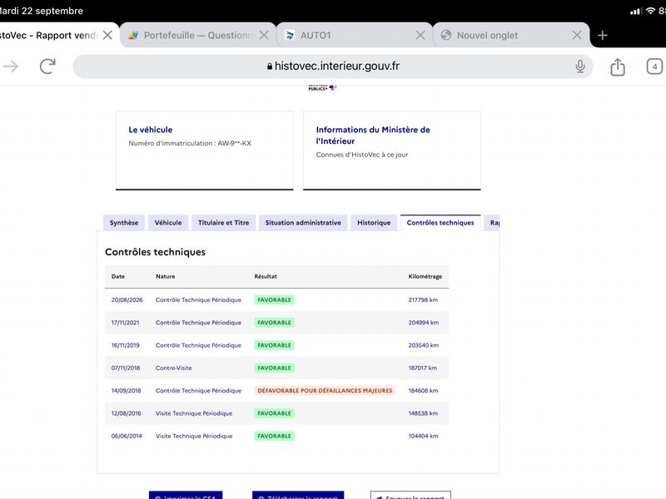
Task: Open the Situation administrative tab
Action: coord(303,223)
